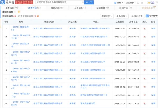Click the 立案日期 column header

click(x=120, y=22)
